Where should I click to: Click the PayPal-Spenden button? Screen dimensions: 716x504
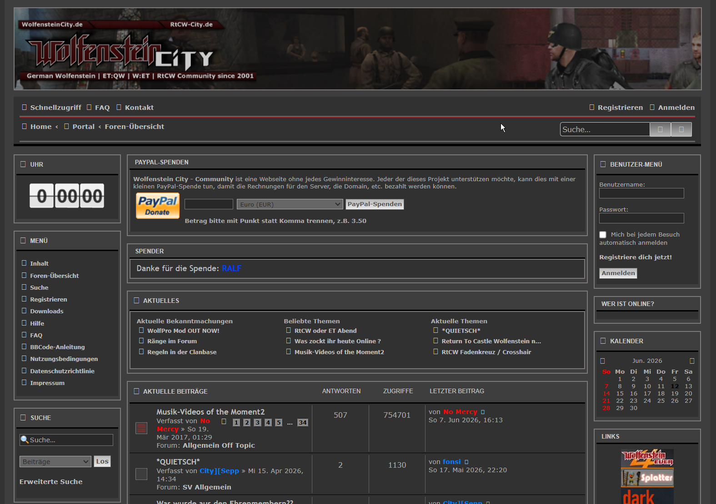tap(375, 204)
